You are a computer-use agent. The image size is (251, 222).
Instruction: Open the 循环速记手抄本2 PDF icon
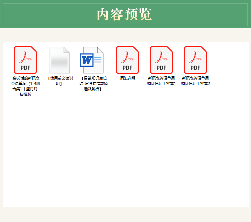(195, 60)
